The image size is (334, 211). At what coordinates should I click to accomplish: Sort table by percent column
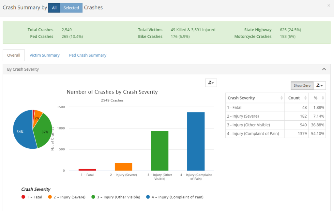pos(317,98)
